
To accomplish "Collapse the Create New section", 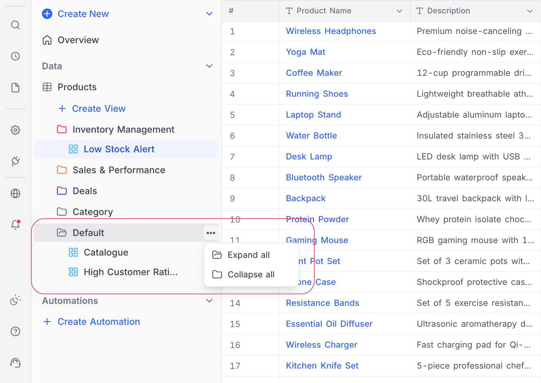I will pos(209,14).
